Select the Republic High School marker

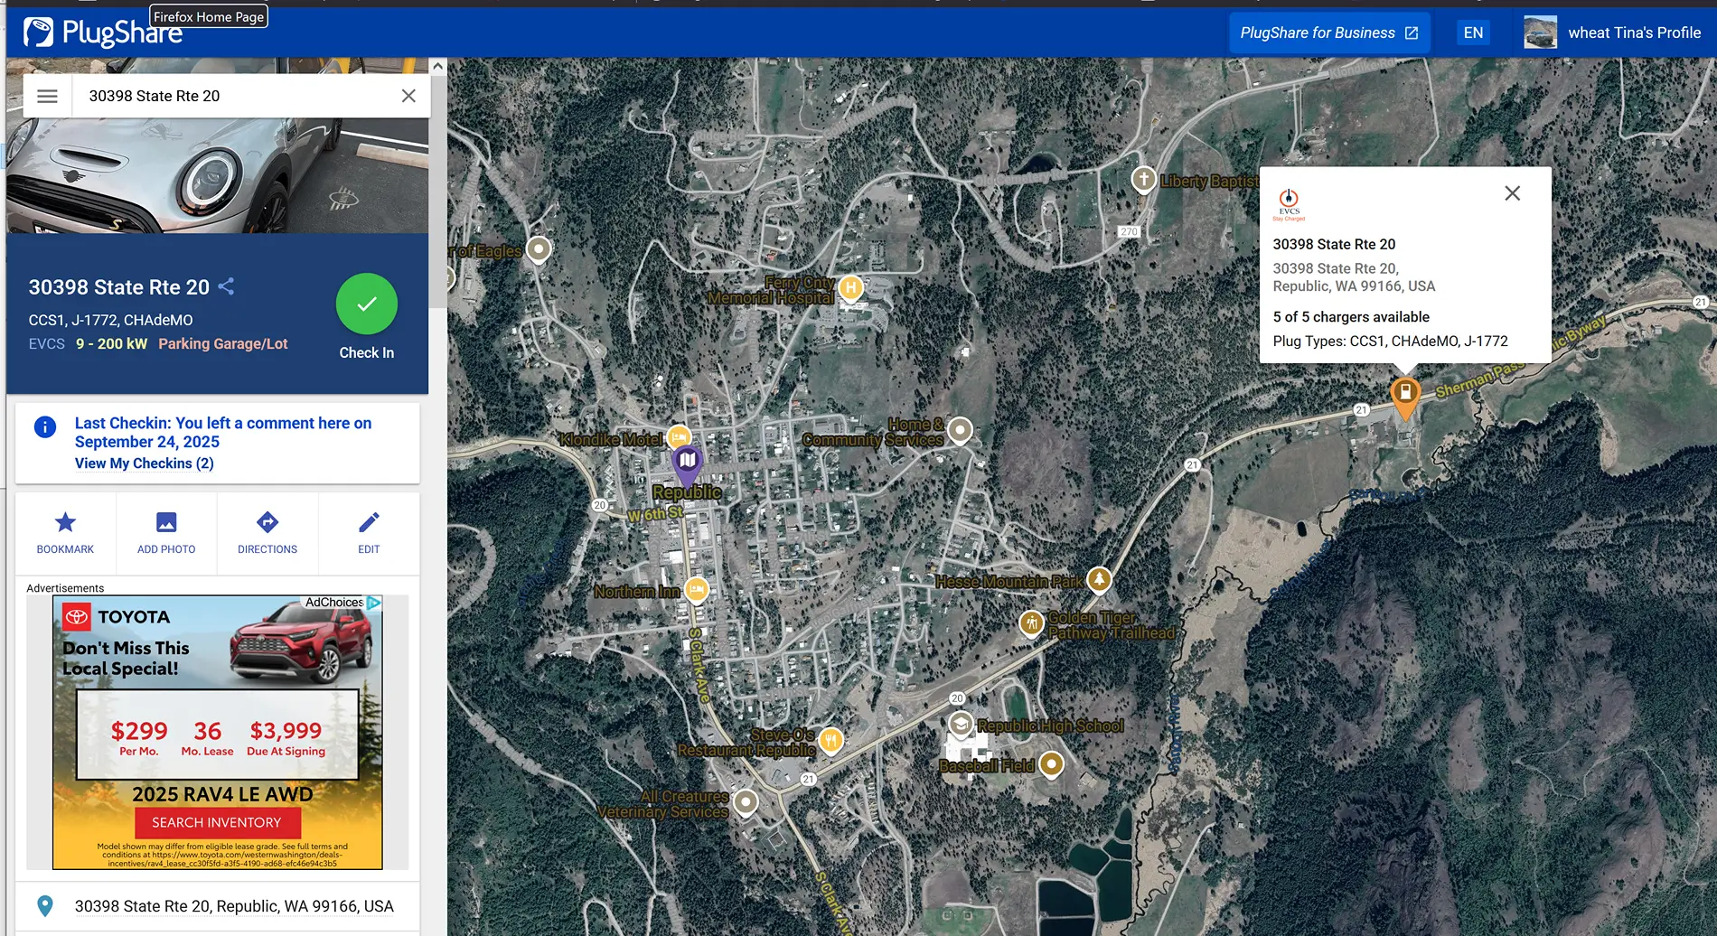pos(961,725)
